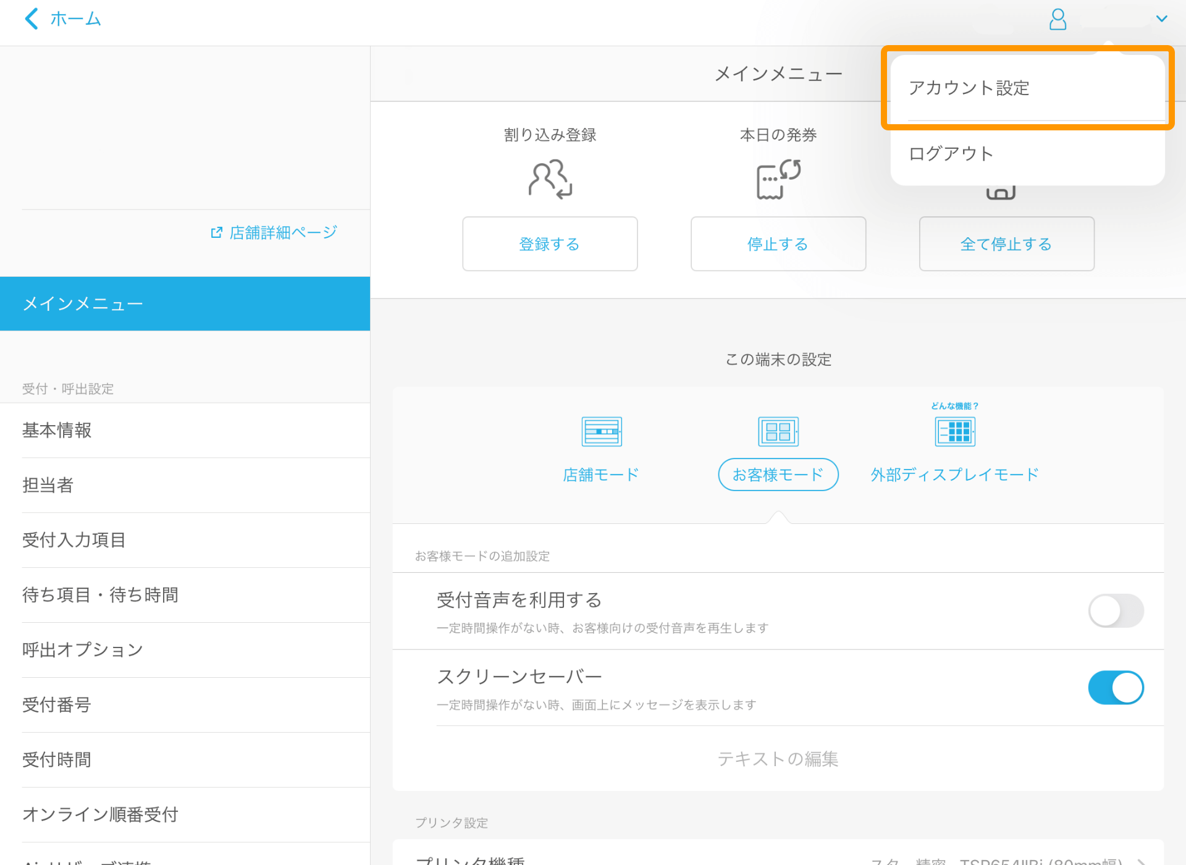Expand the プリンタ機種 row chevron

point(1143,860)
